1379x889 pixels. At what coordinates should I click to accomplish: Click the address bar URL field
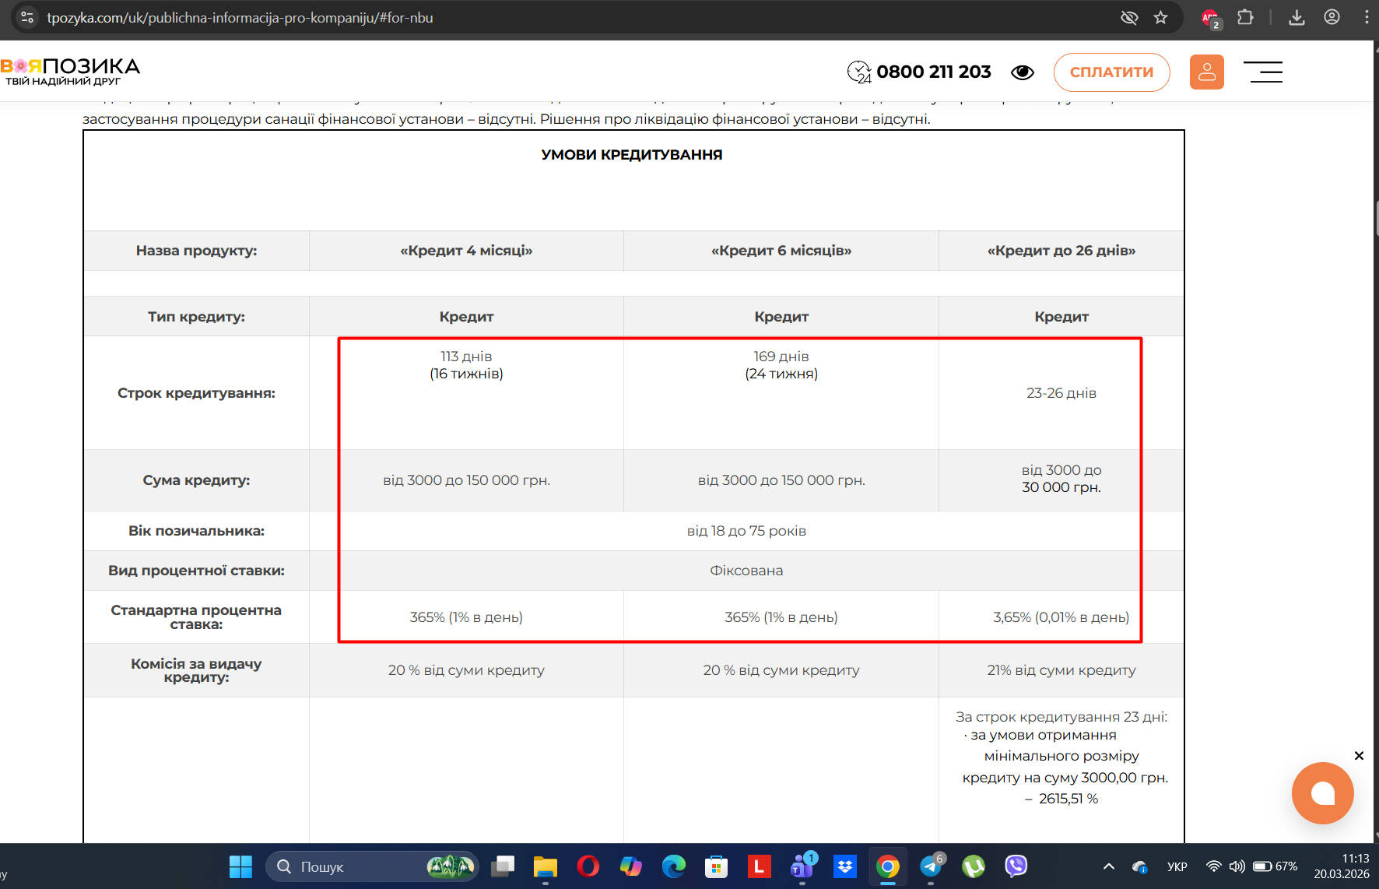576,17
